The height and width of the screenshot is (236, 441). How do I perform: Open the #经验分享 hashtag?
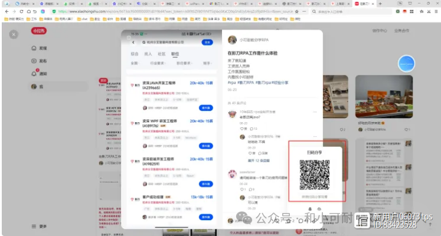coord(280,83)
